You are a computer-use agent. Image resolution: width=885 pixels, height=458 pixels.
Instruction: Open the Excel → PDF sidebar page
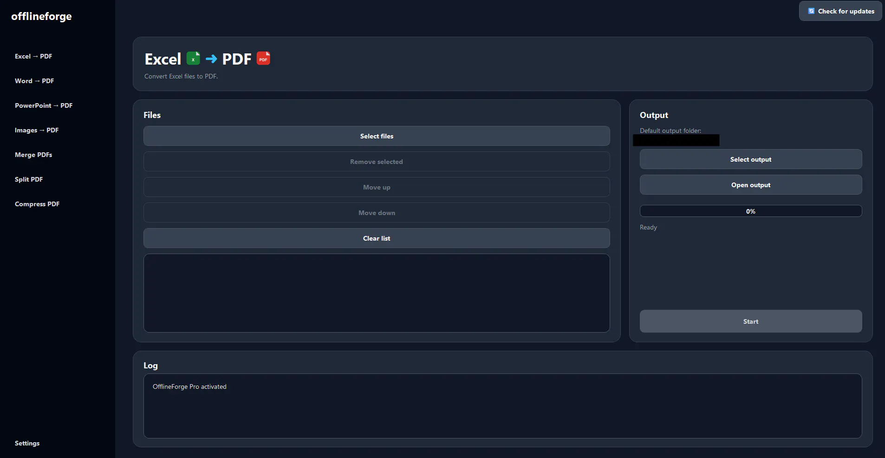33,56
